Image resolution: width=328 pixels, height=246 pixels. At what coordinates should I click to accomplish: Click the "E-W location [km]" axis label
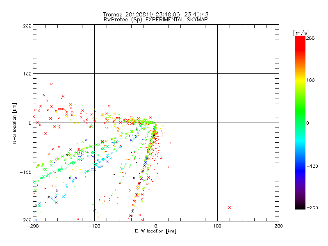pyautogui.click(x=155, y=231)
